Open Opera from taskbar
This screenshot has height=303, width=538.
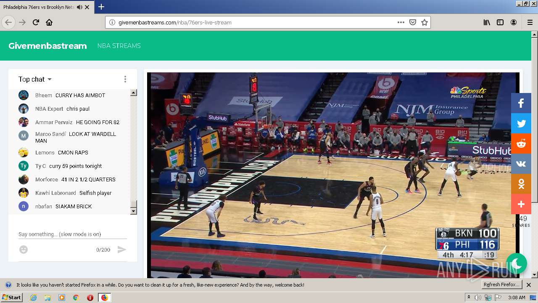click(x=90, y=298)
